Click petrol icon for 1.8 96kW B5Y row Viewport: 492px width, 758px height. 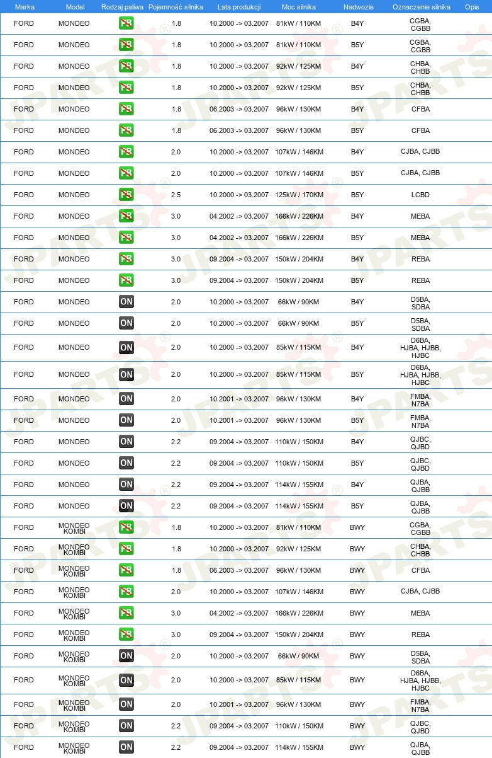(126, 130)
